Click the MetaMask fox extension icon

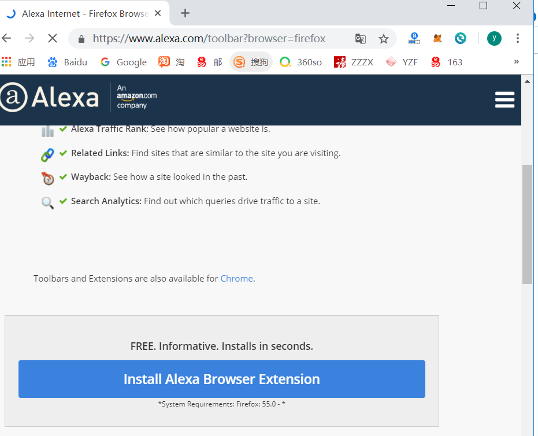439,39
